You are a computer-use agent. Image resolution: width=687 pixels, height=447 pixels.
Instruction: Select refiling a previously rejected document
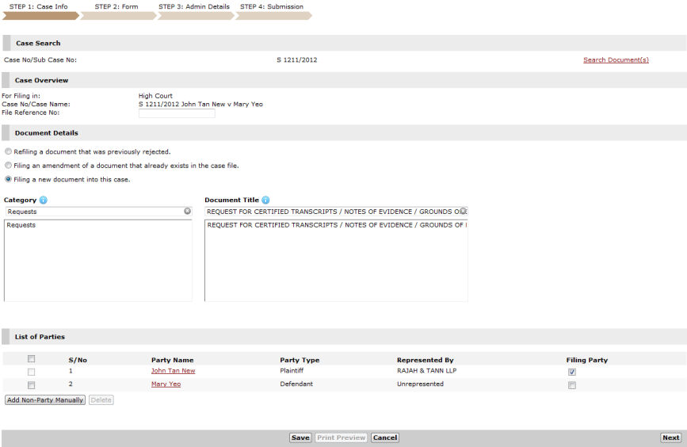[9, 151]
